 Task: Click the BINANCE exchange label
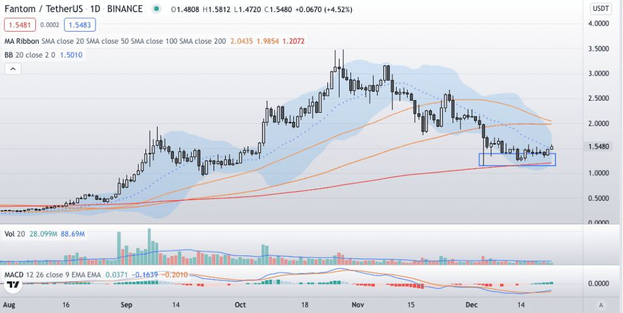(125, 8)
